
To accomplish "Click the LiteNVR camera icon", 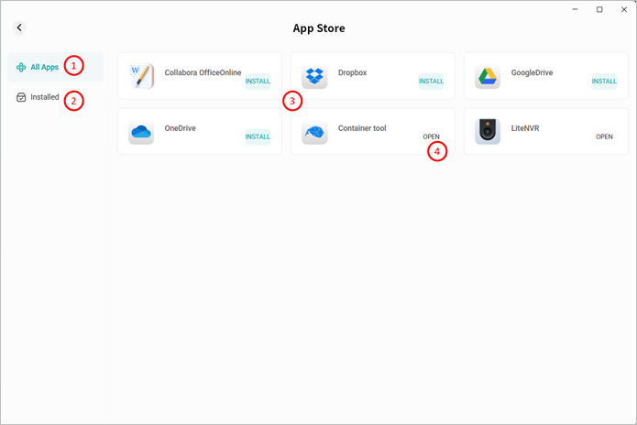I will point(488,132).
